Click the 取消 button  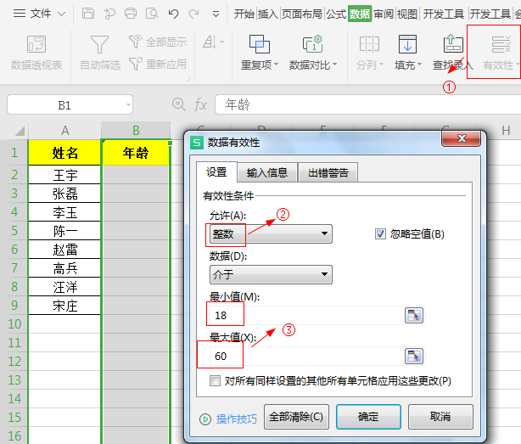tap(440, 417)
